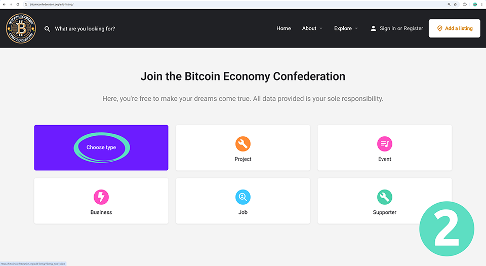Click the user account icon
The width and height of the screenshot is (486, 266).
tap(374, 28)
